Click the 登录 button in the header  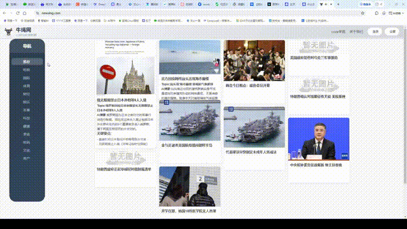point(376,32)
